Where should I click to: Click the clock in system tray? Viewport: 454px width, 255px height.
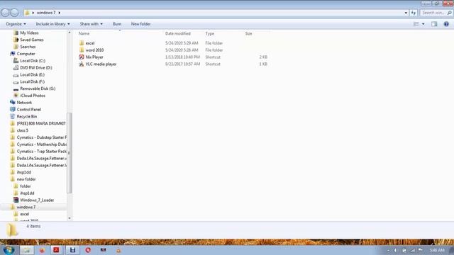pos(437,250)
